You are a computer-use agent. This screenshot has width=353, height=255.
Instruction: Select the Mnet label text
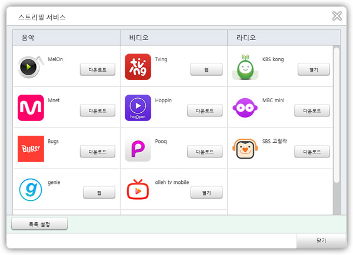[54, 100]
